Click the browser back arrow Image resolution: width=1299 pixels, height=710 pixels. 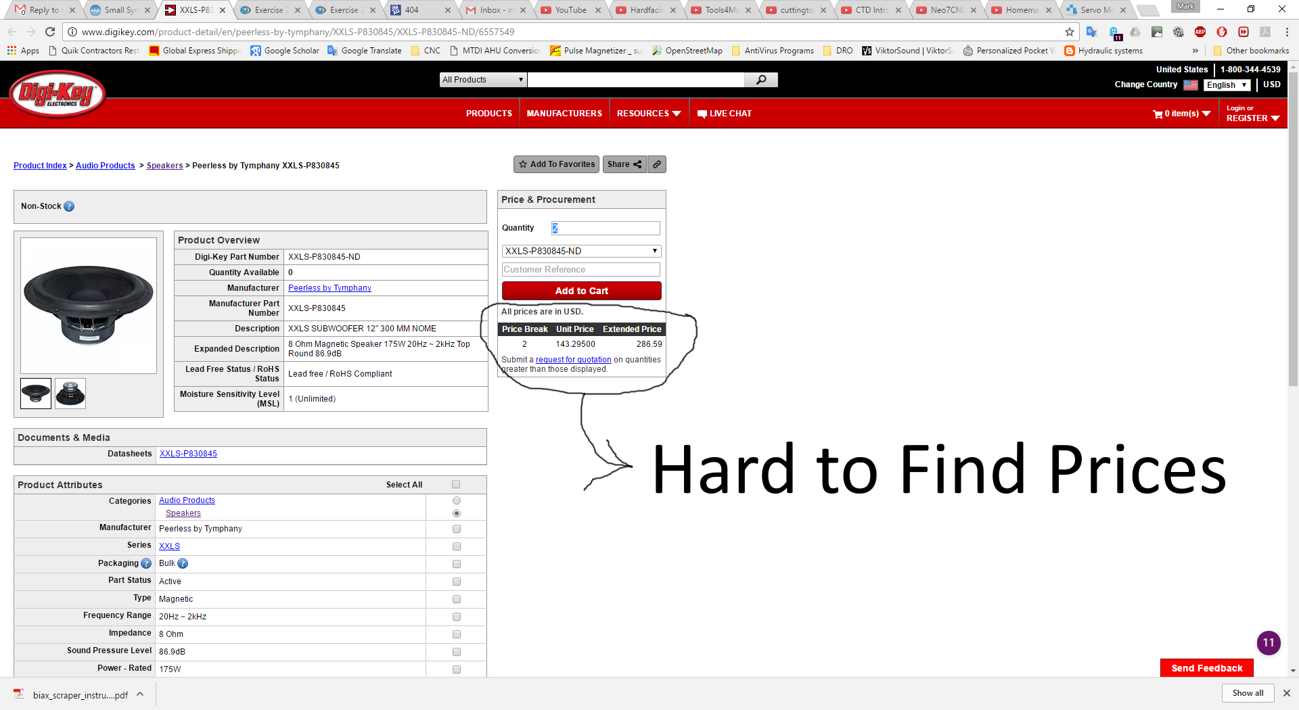(x=12, y=32)
